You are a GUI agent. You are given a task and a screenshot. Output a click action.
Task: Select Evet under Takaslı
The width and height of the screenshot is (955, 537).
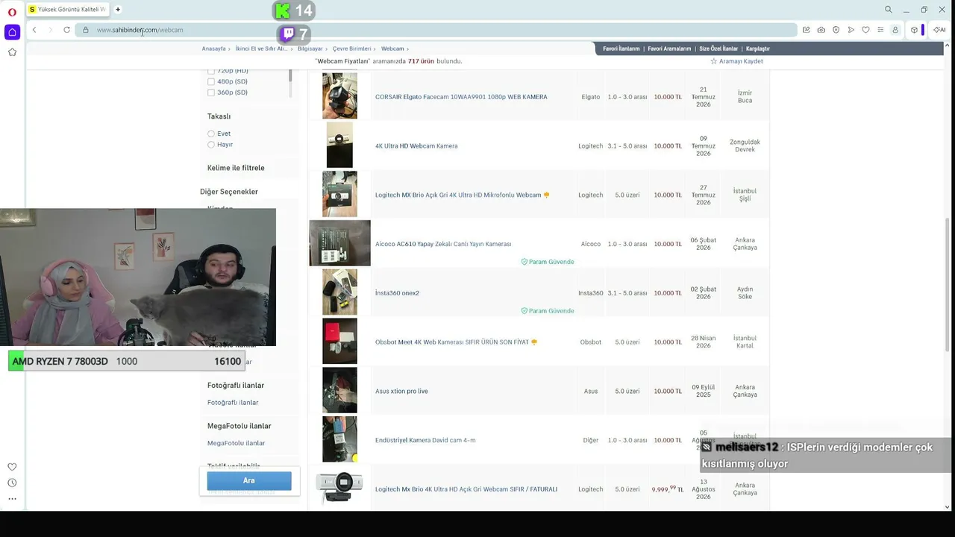211,134
